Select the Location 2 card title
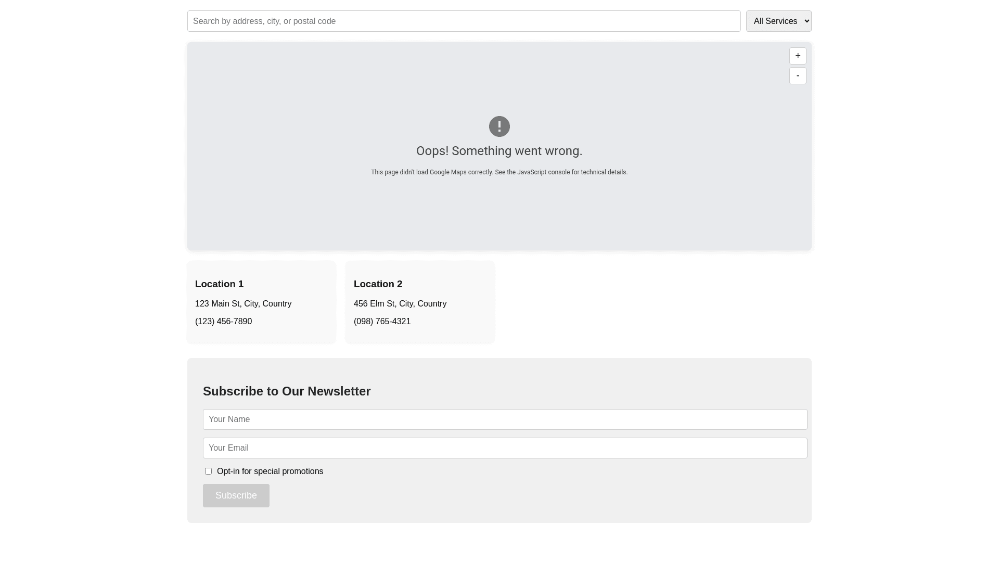Viewport: 999px width, 562px height. click(378, 284)
